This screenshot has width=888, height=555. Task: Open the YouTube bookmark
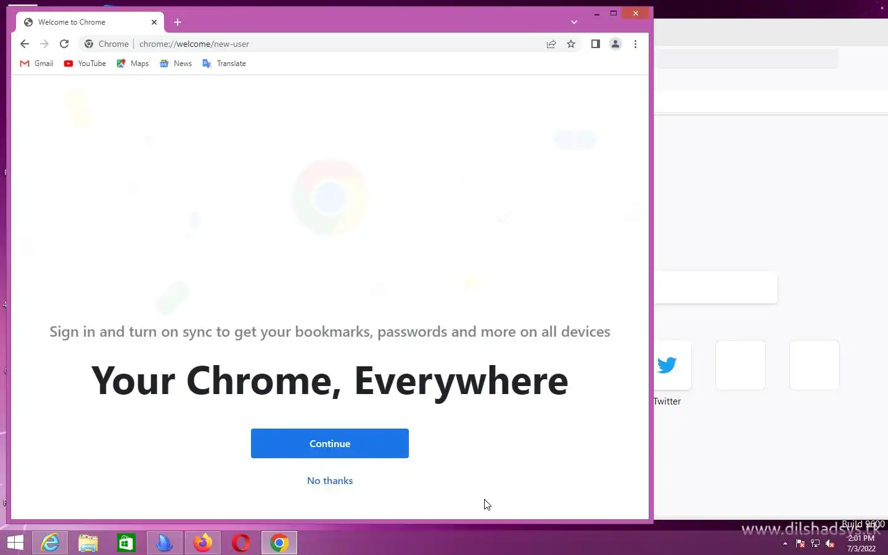pyautogui.click(x=85, y=64)
